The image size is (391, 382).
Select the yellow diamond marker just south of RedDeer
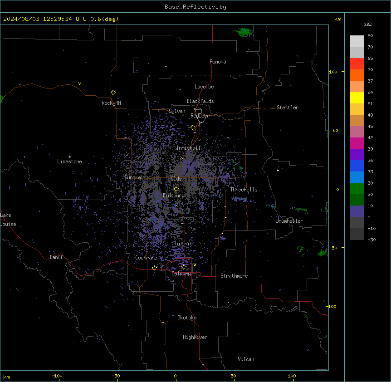[193, 127]
